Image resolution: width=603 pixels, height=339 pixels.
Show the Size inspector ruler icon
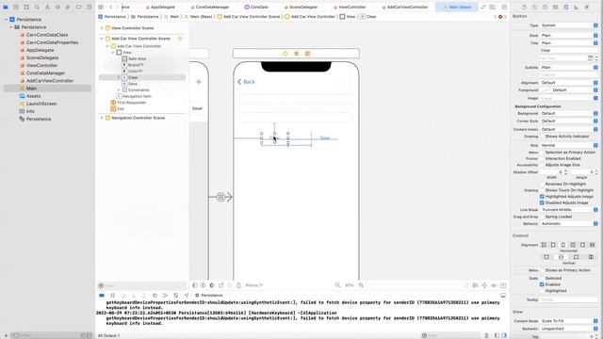(x=576, y=7)
